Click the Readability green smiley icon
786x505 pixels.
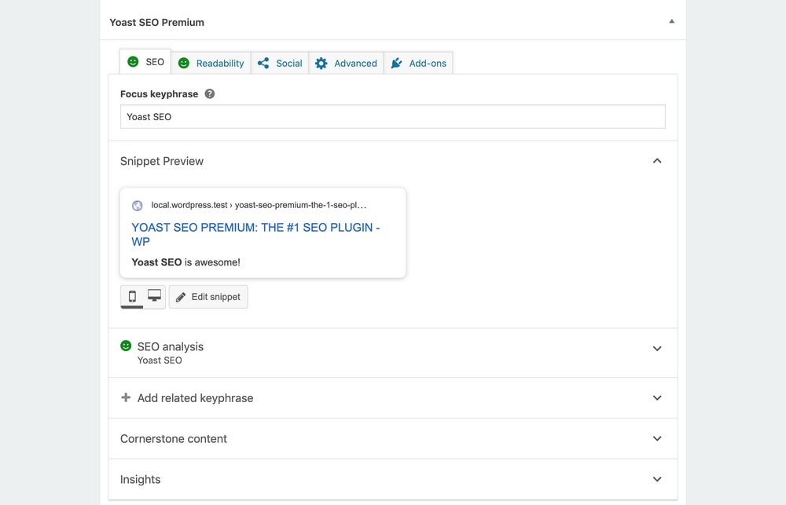[184, 63]
